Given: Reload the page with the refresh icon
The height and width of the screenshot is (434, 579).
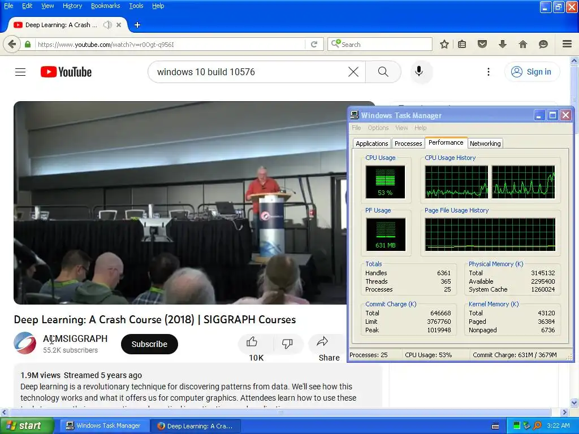Looking at the screenshot, I should 314,44.
